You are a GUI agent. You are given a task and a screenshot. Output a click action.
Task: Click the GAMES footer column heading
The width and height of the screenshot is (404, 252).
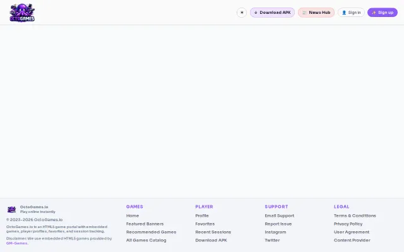(134, 207)
